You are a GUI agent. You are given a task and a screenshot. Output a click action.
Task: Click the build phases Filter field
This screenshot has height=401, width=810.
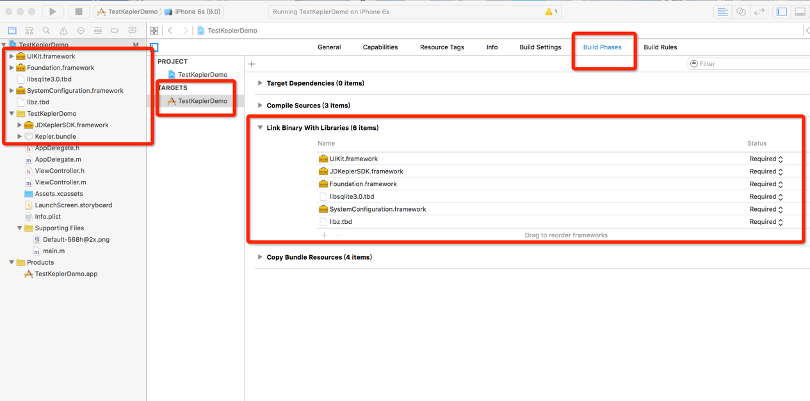point(749,64)
